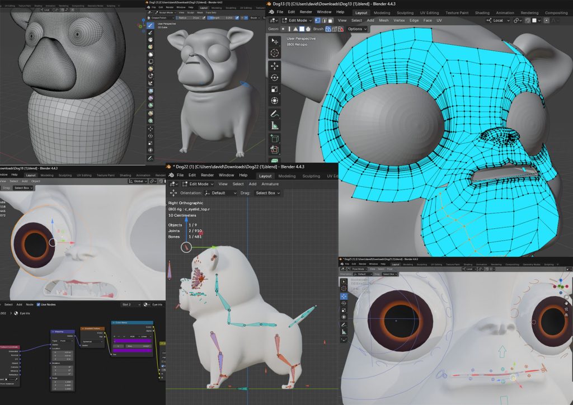This screenshot has height=405, width=573.
Task: Toggle Radius pressure sensitivity in sculpt window
Action: pos(205,17)
